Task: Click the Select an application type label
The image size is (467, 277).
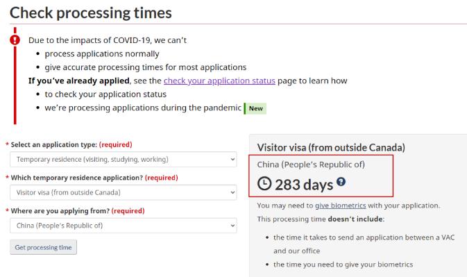Action: click(54, 145)
